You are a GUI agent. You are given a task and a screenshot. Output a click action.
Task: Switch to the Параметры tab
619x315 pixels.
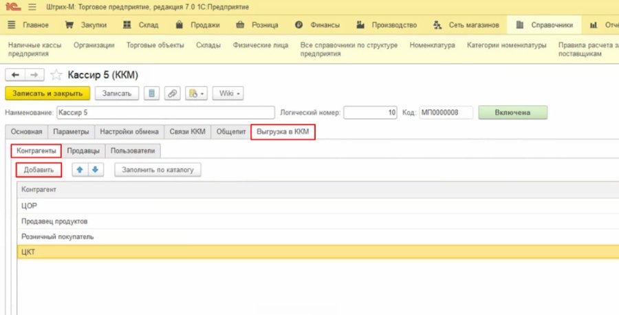point(71,132)
